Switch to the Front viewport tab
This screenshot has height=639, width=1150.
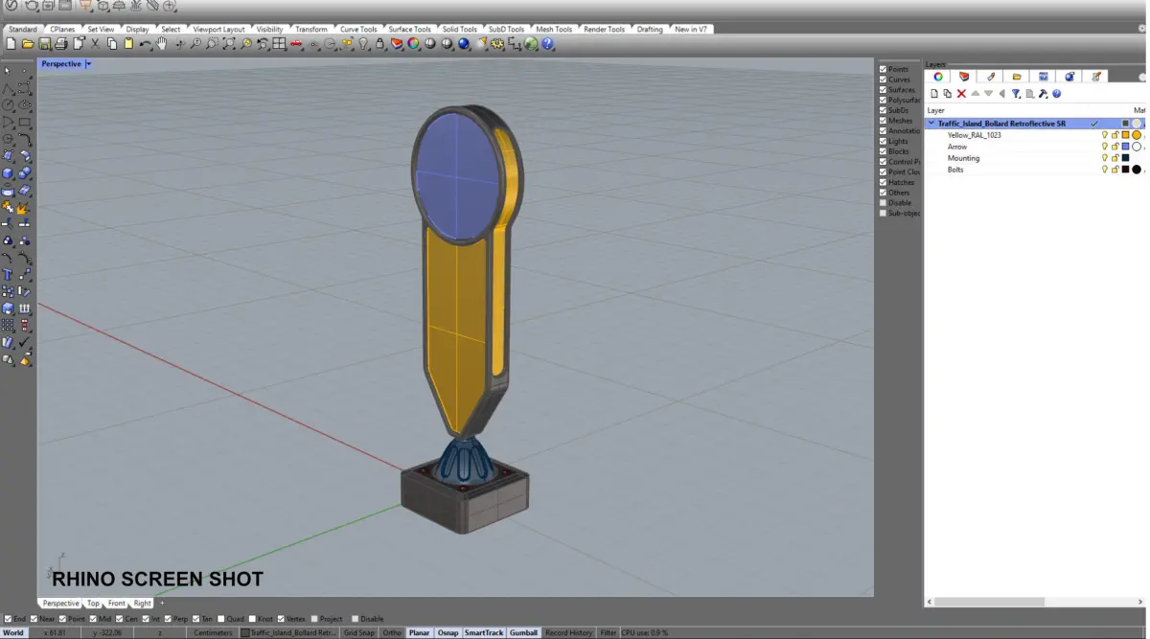(116, 604)
